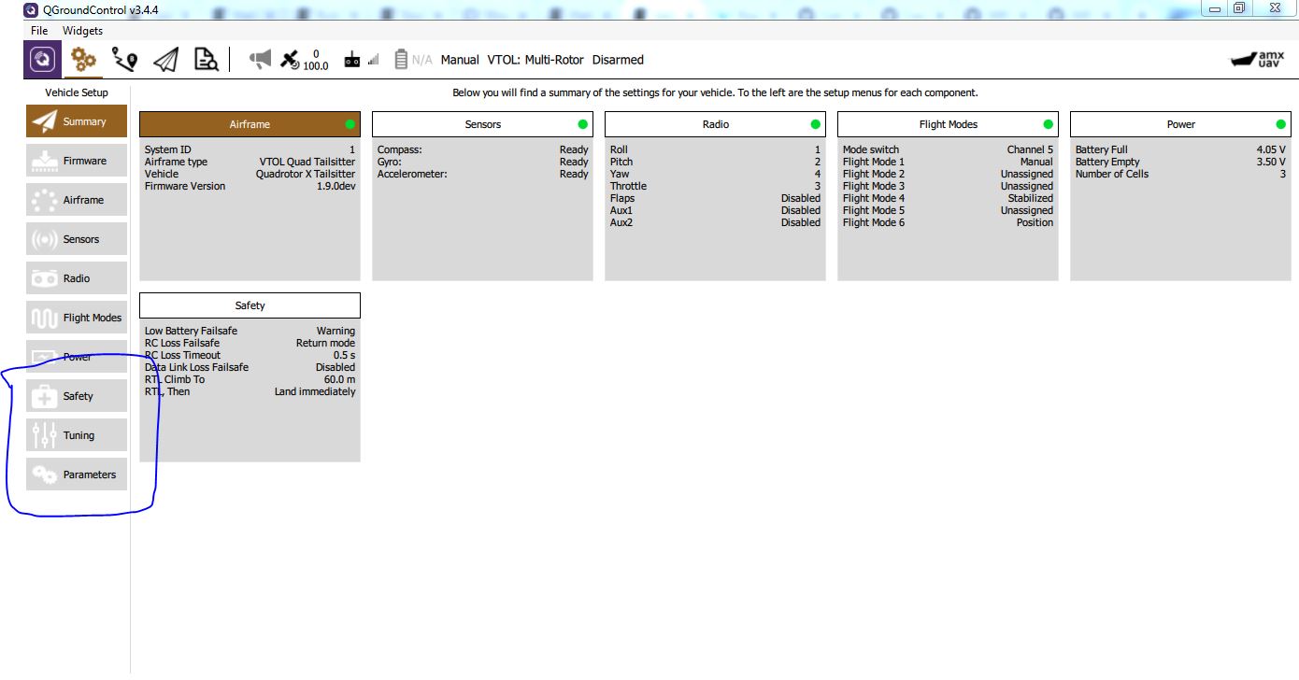Open Firmware setup page
Screen dimensions: 1299x680
pyautogui.click(x=77, y=162)
